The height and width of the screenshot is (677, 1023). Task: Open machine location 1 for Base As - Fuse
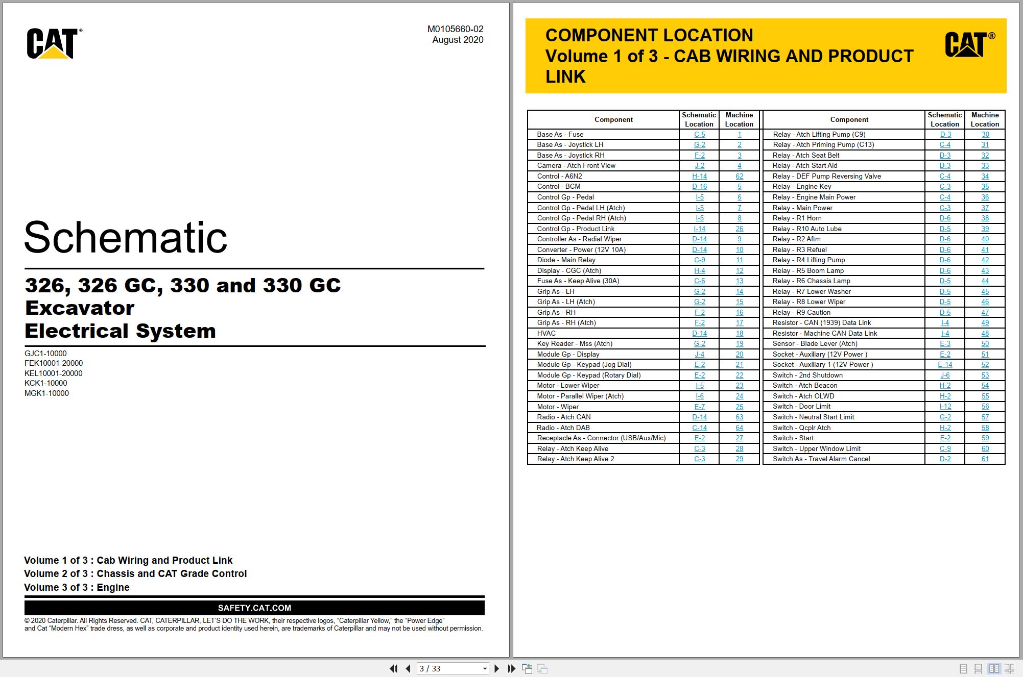click(739, 134)
